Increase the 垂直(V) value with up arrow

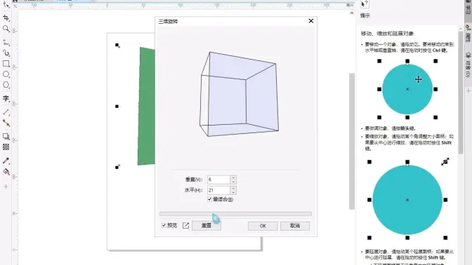[x=233, y=177]
